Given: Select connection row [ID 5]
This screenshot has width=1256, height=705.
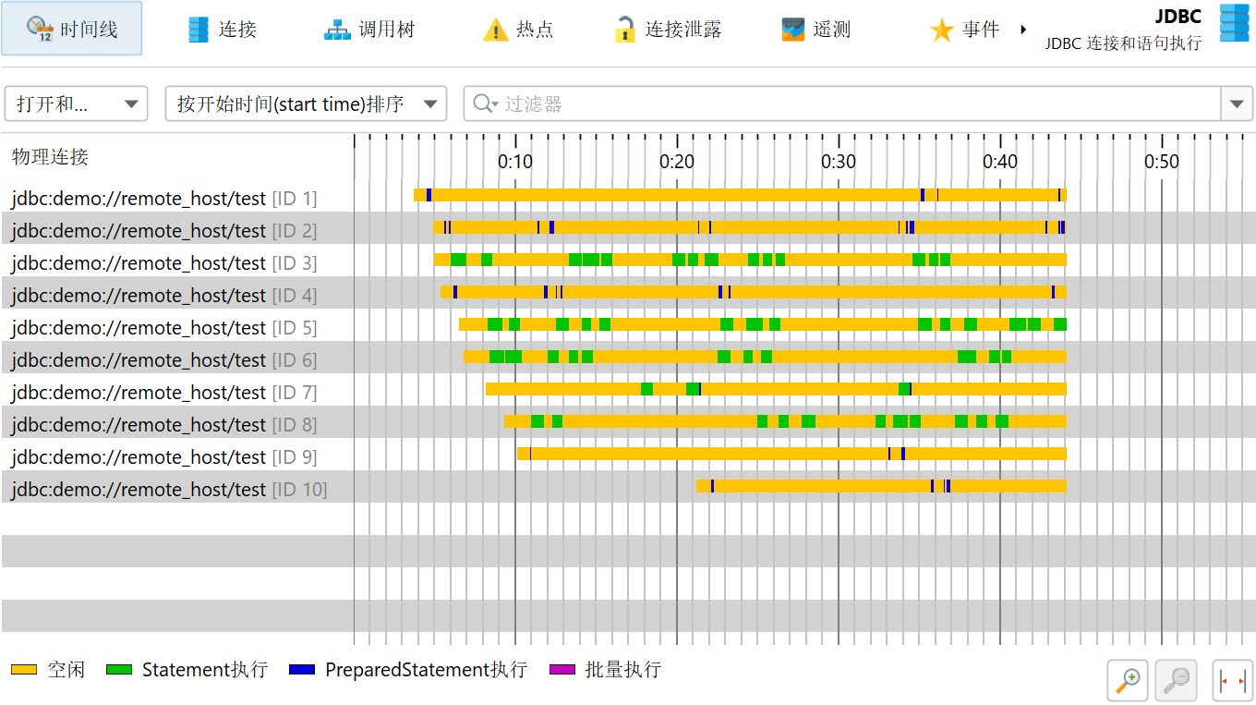Looking at the screenshot, I should pos(628,327).
